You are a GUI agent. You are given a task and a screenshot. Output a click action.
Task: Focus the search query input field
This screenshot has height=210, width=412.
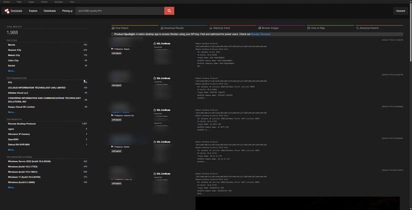[x=120, y=11]
